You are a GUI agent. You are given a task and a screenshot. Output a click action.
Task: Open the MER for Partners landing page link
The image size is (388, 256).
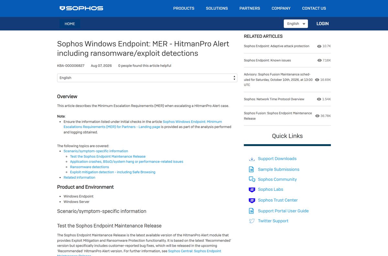click(x=143, y=124)
